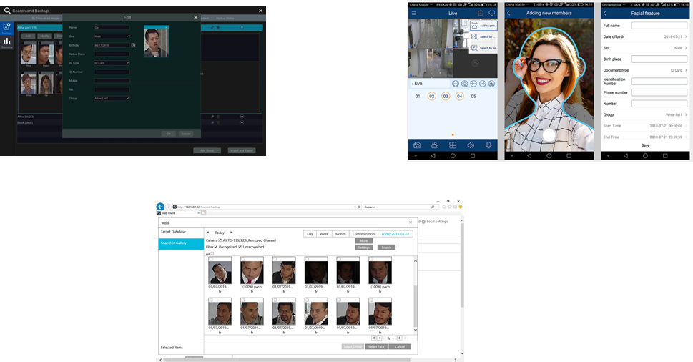This screenshot has width=693, height=362.
Task: Delete the Block List(8) group trash icon
Action: (217, 122)
